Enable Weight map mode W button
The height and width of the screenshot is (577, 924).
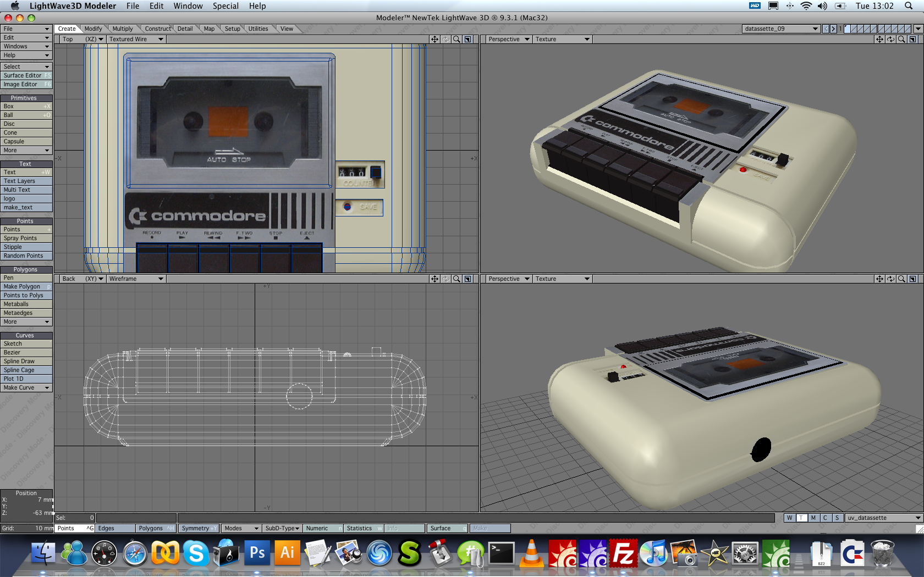tap(789, 518)
